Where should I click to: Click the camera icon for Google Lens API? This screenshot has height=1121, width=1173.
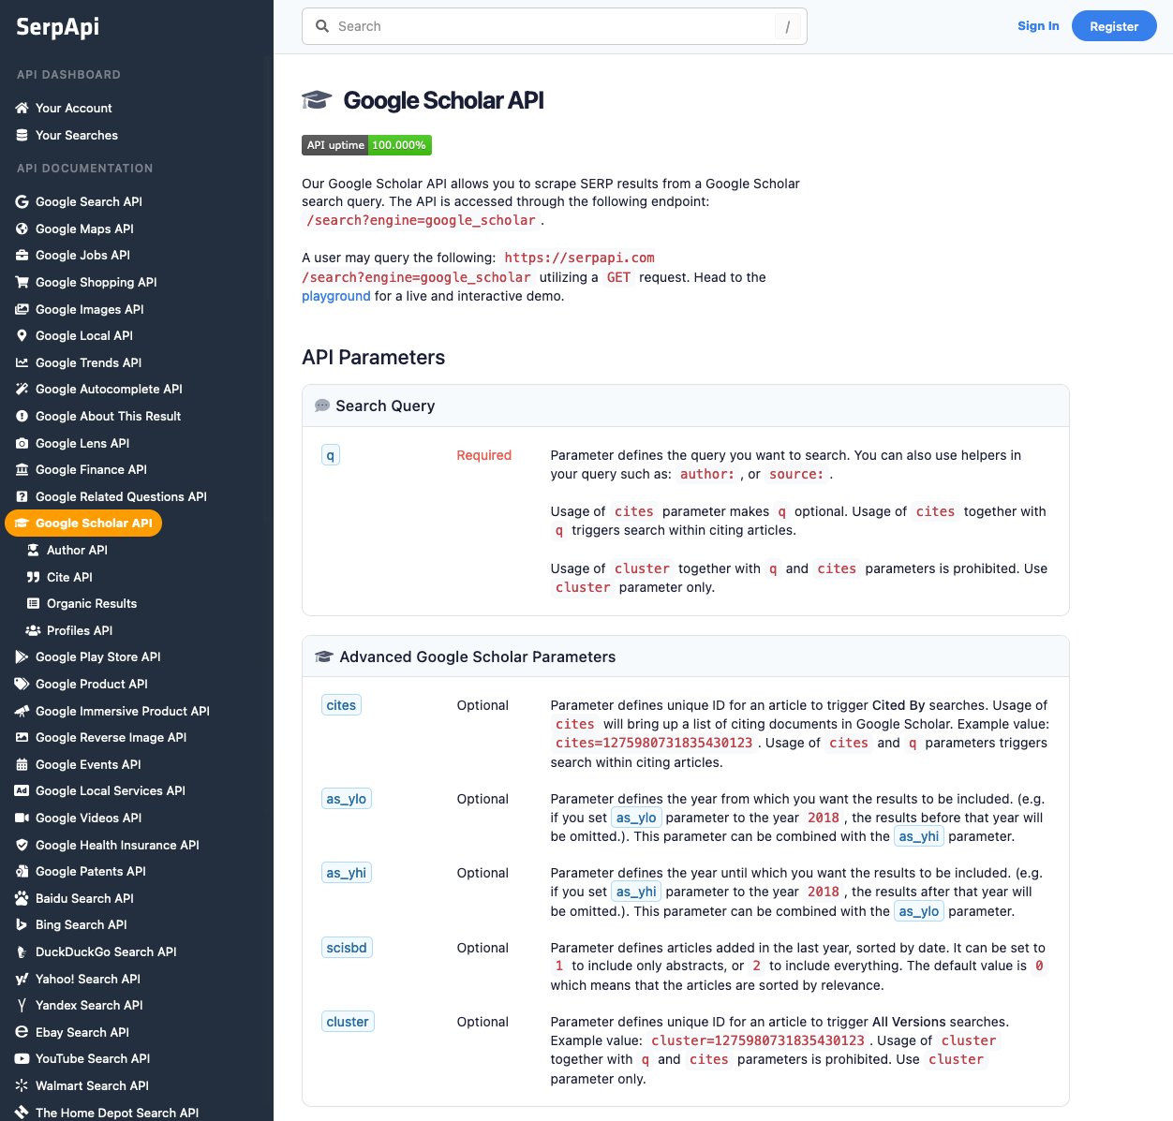pos(22,443)
